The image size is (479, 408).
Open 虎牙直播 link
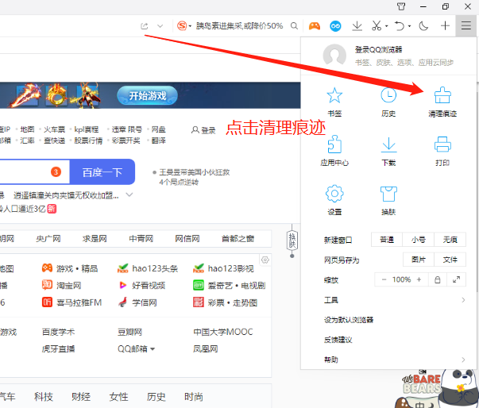point(58,348)
